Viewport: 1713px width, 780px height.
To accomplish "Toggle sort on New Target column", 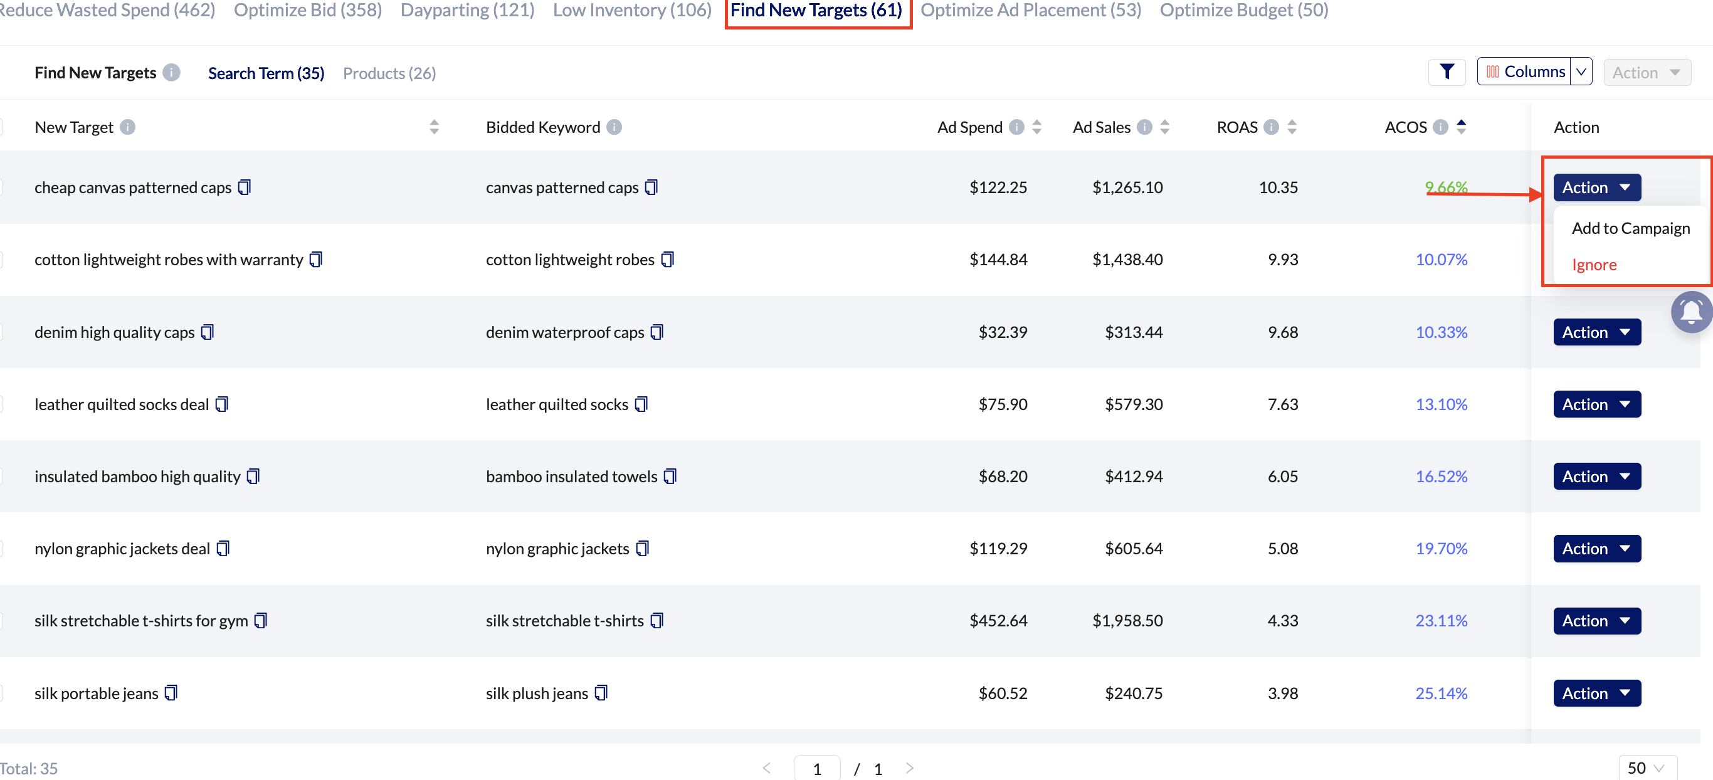I will point(433,127).
